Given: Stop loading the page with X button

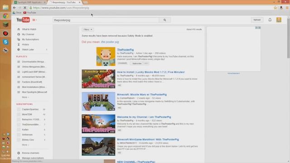Looking at the screenshot, I should [x=25, y=8].
